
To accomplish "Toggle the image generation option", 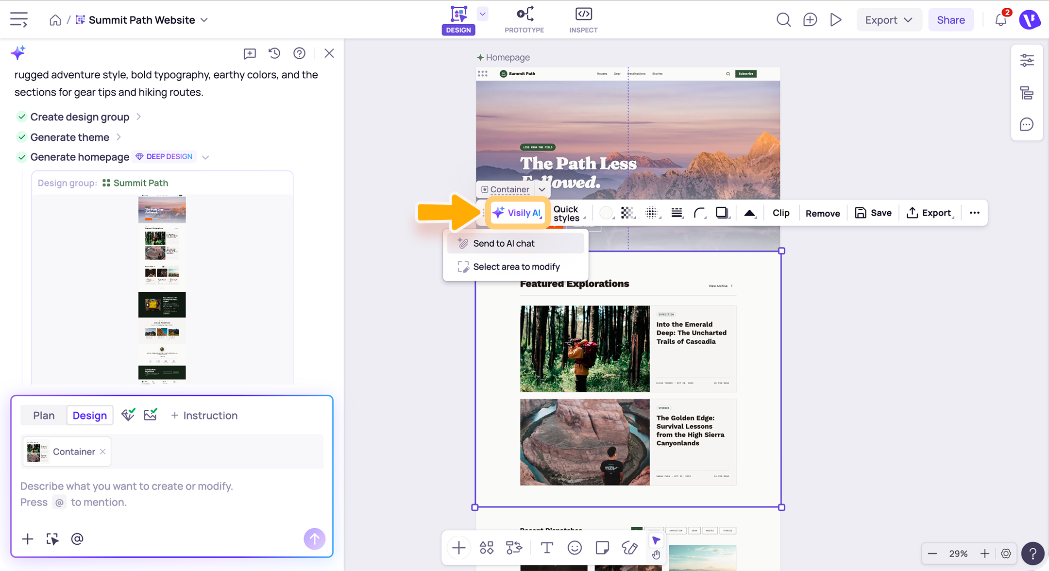I will 151,415.
